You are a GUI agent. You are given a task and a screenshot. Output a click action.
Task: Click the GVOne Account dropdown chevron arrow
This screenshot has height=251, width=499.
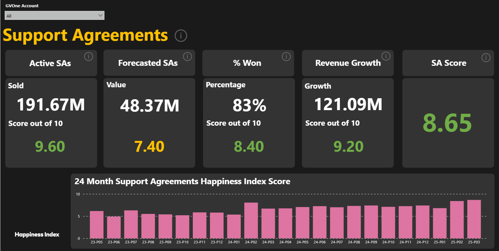101,16
